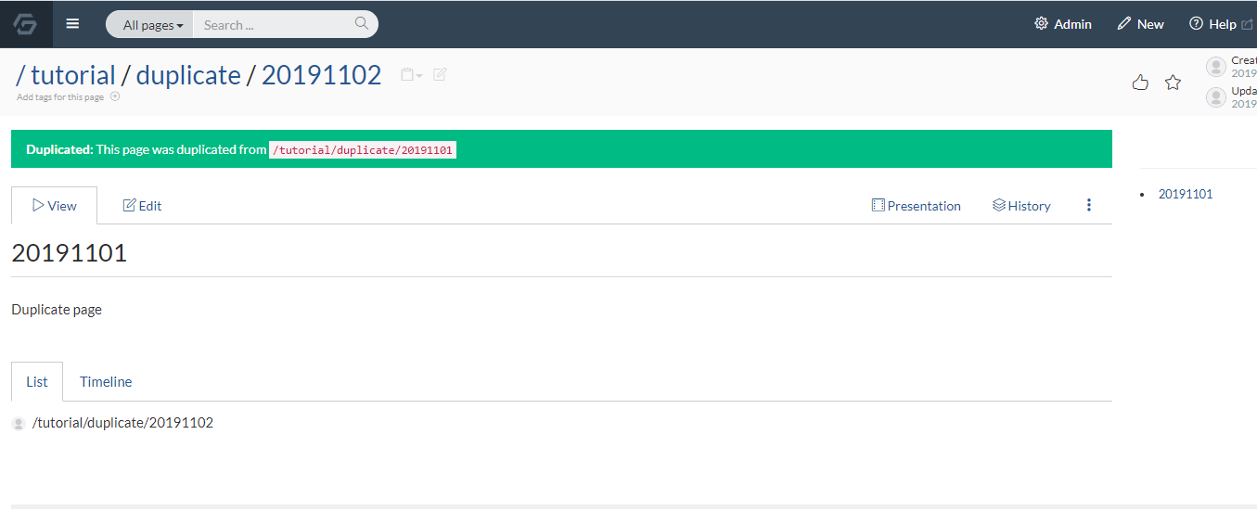Switch to the Timeline tab
The width and height of the screenshot is (1257, 511).
click(106, 382)
